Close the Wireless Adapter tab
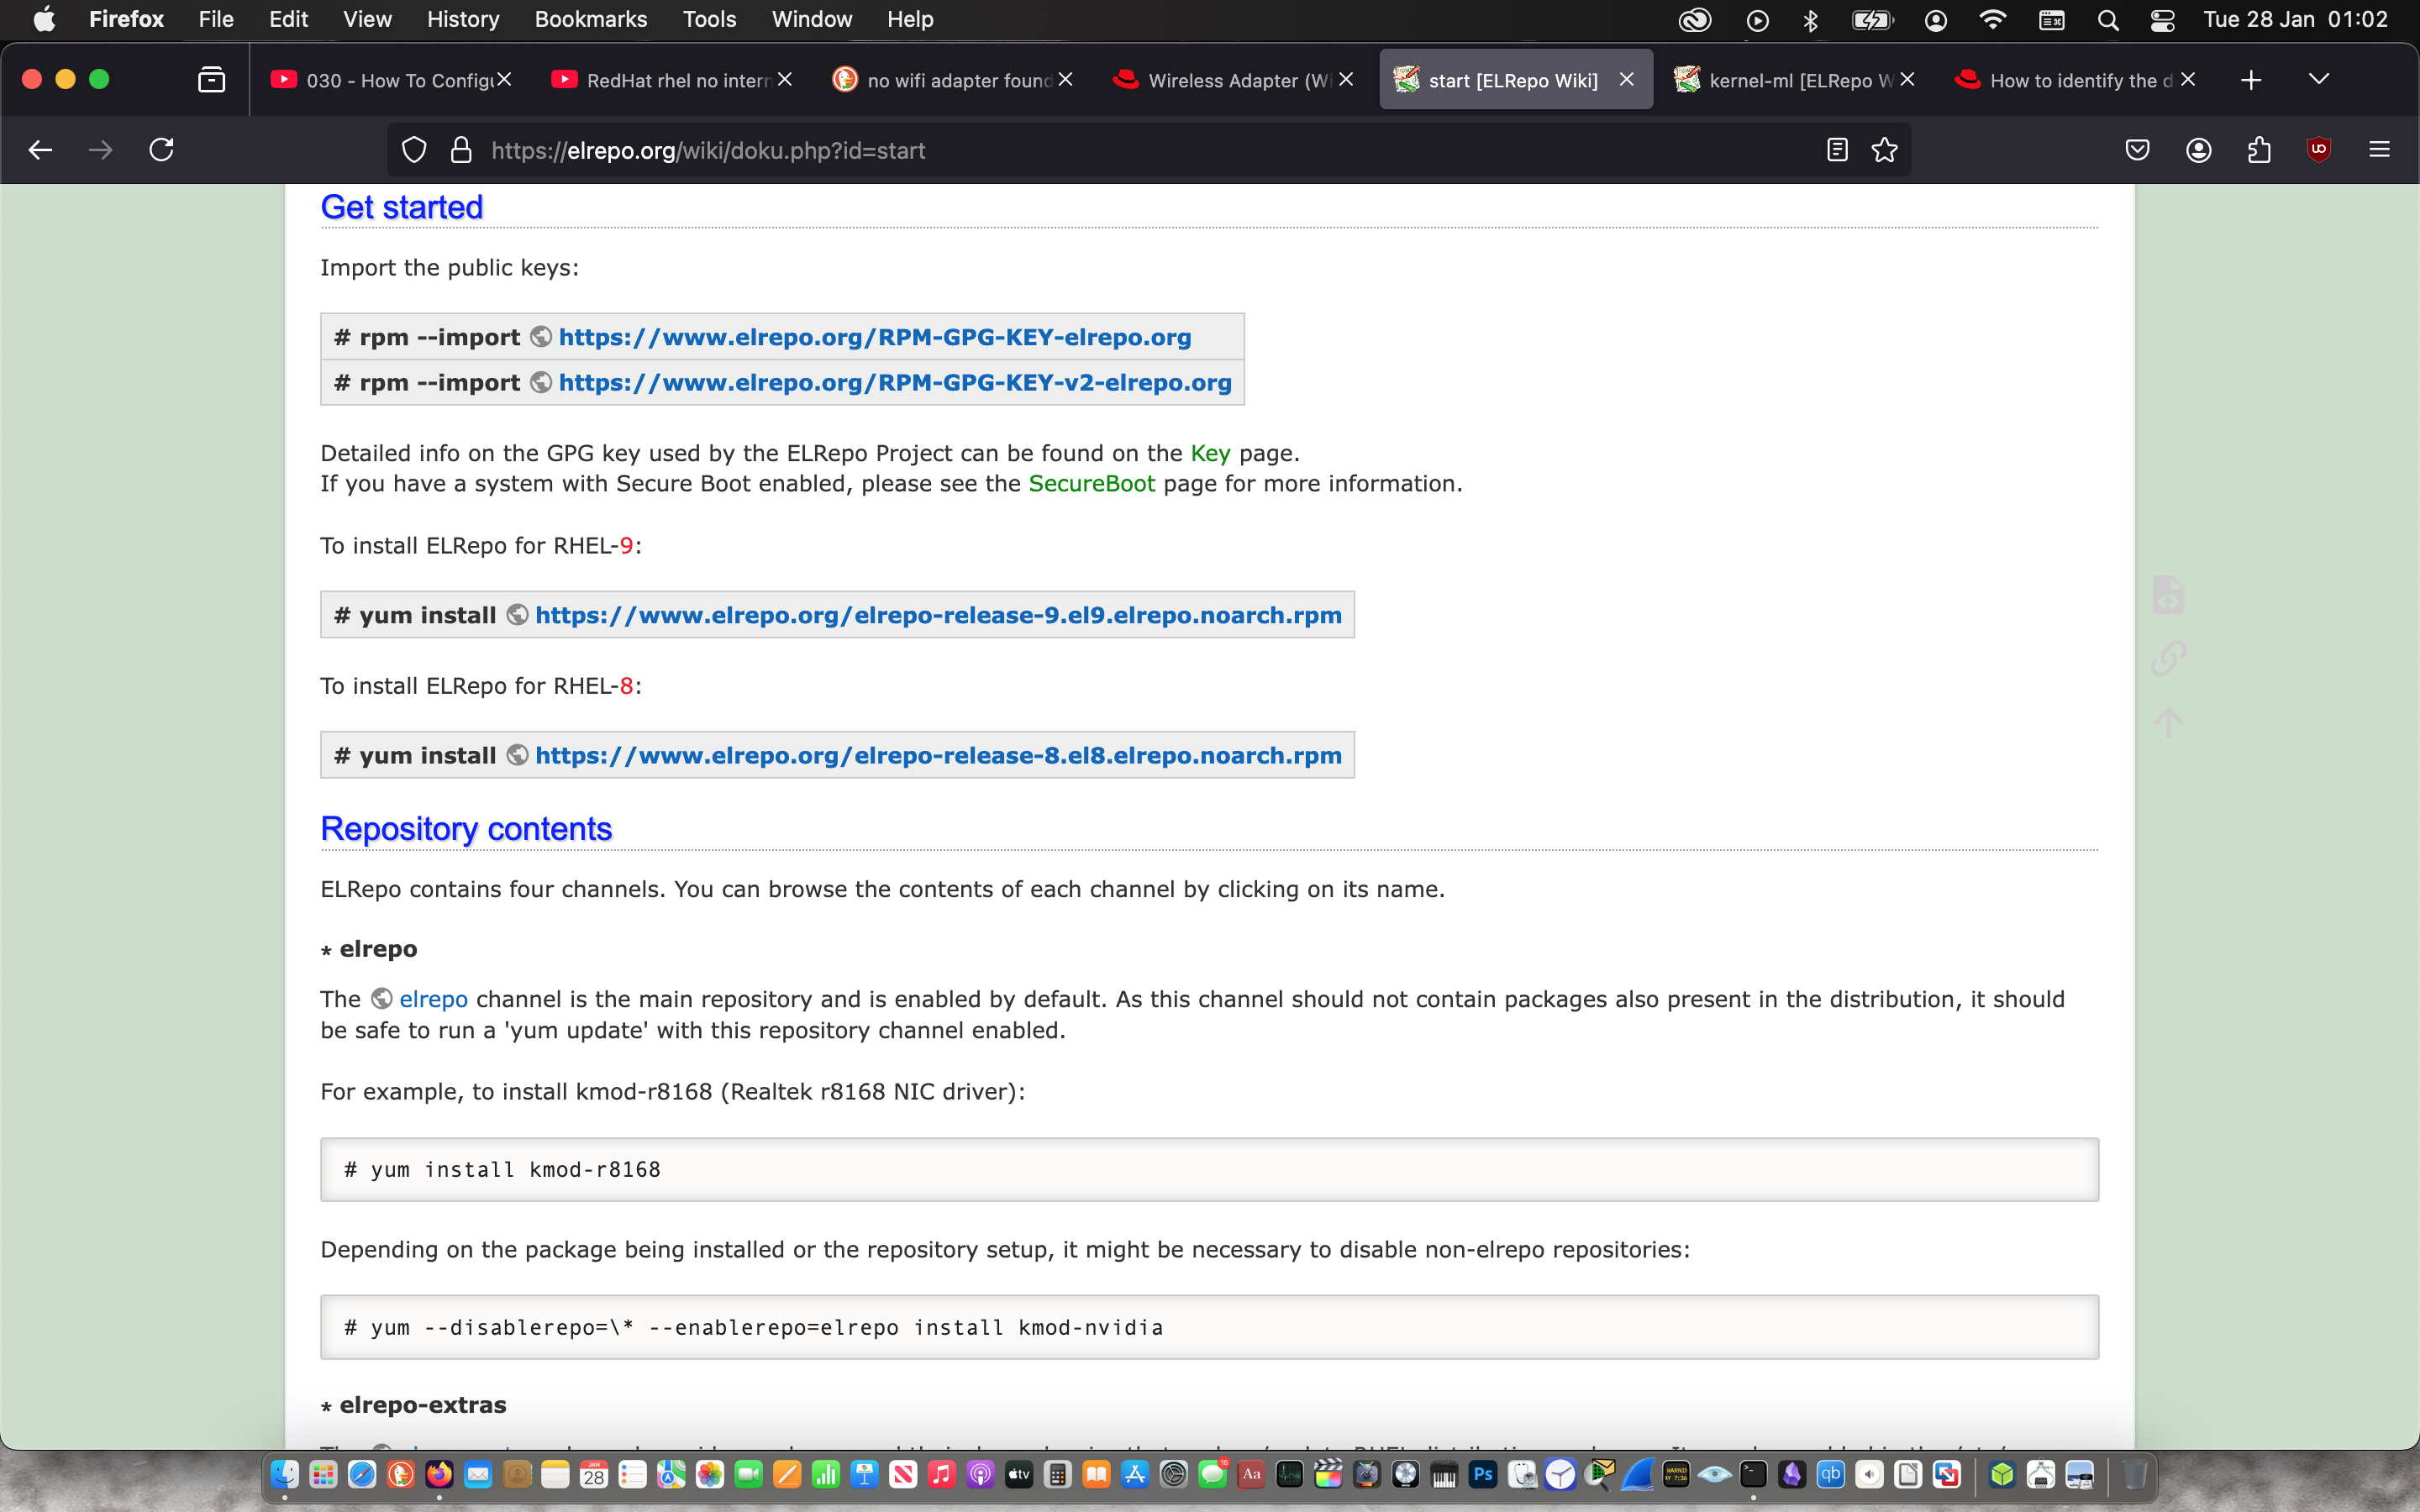The width and height of the screenshot is (2420, 1512). pos(1346,79)
